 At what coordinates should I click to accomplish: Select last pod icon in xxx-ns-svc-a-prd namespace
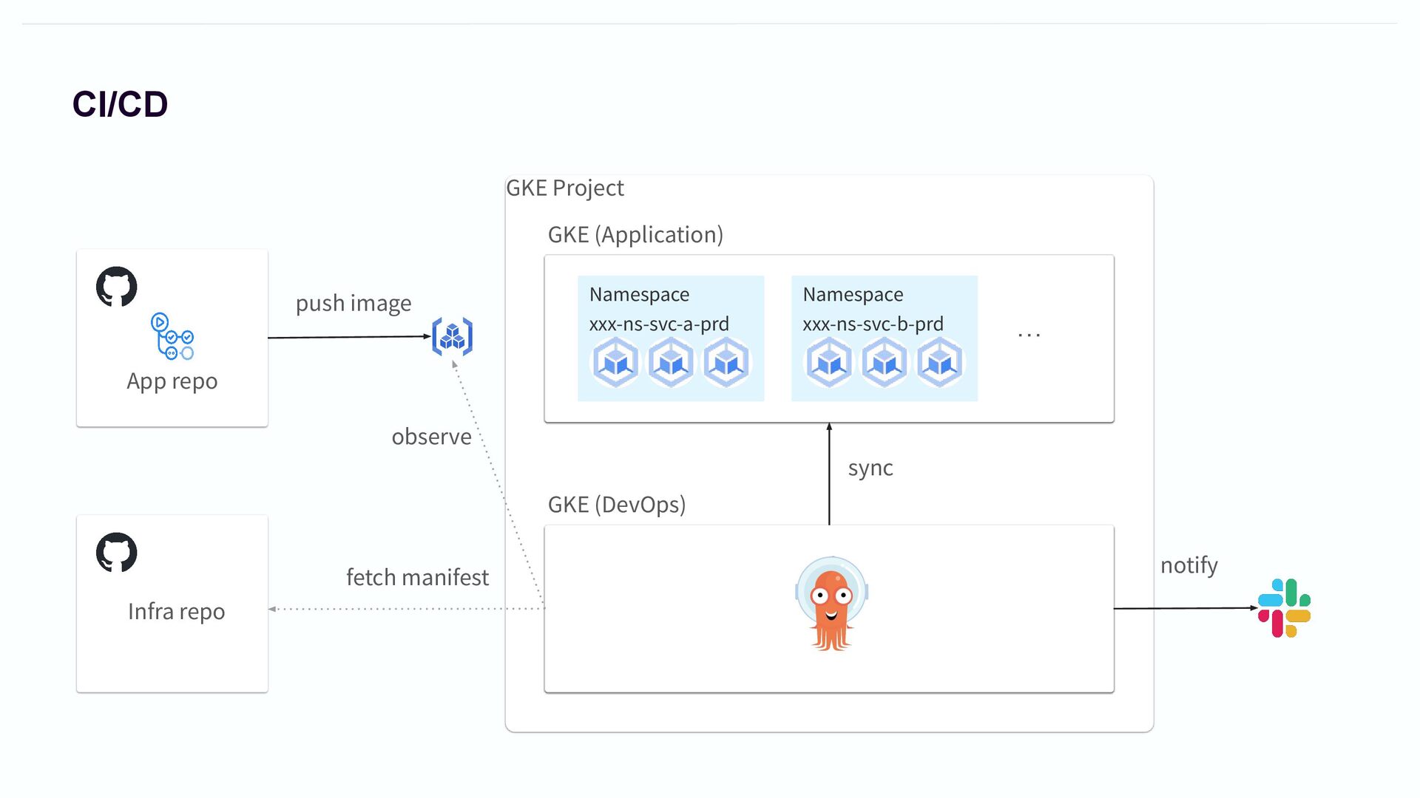pyautogui.click(x=726, y=362)
